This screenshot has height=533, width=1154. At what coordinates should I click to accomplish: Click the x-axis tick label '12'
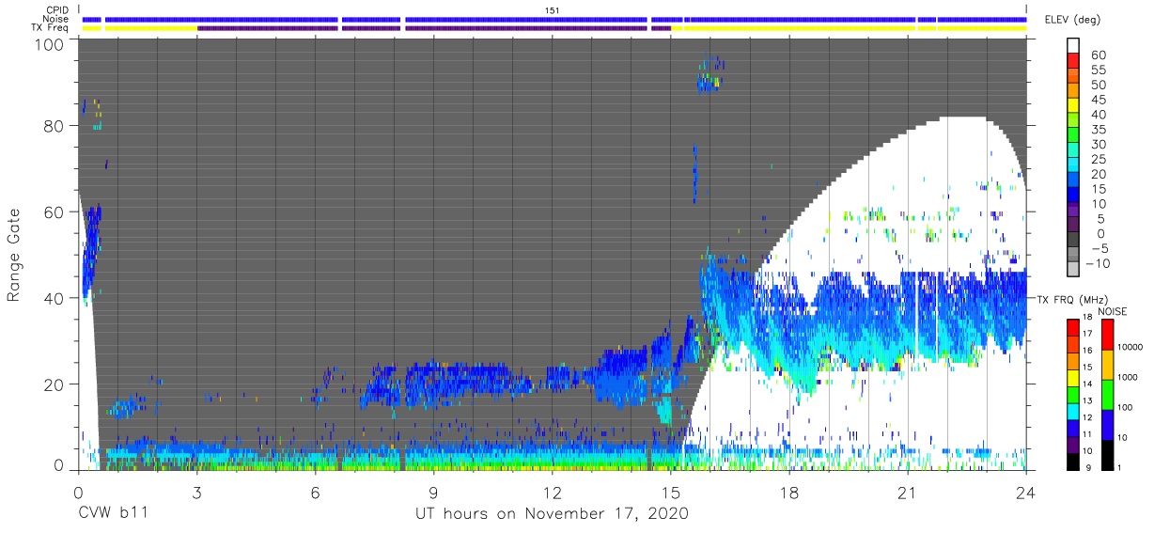[x=553, y=494]
